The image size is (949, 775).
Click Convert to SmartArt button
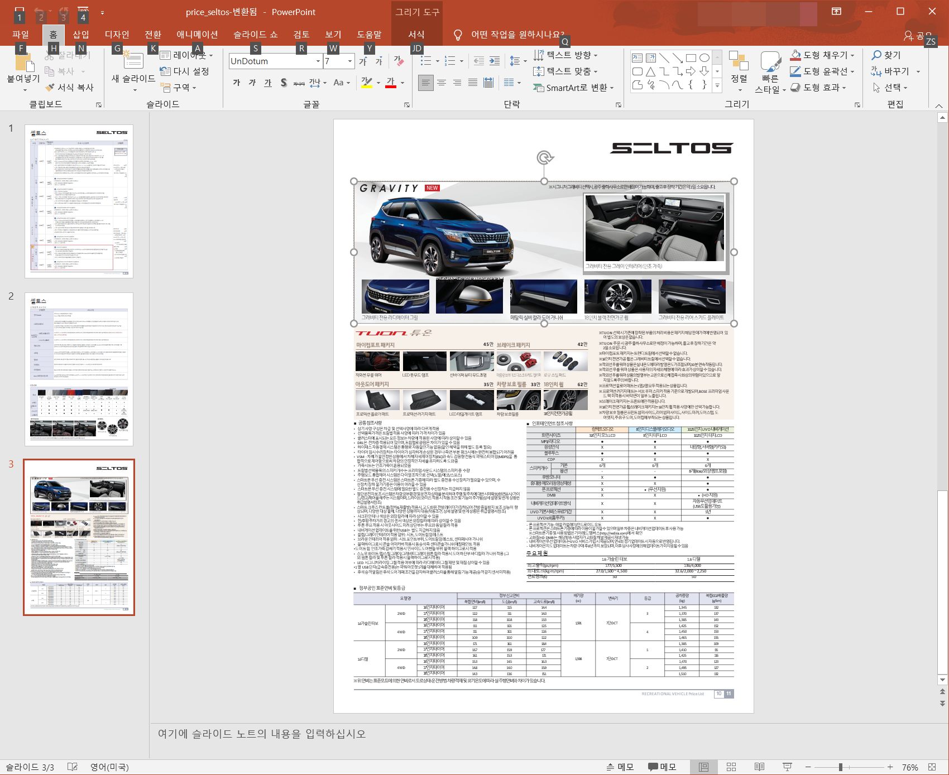tap(573, 88)
